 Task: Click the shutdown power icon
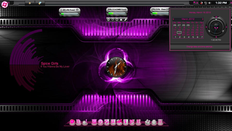pyautogui.click(x=117, y=20)
